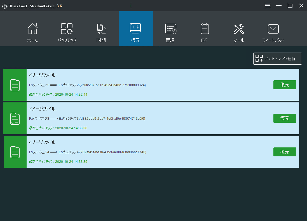Select the ソフトウエア3 backup path text
307x221 pixels.
click(87, 119)
